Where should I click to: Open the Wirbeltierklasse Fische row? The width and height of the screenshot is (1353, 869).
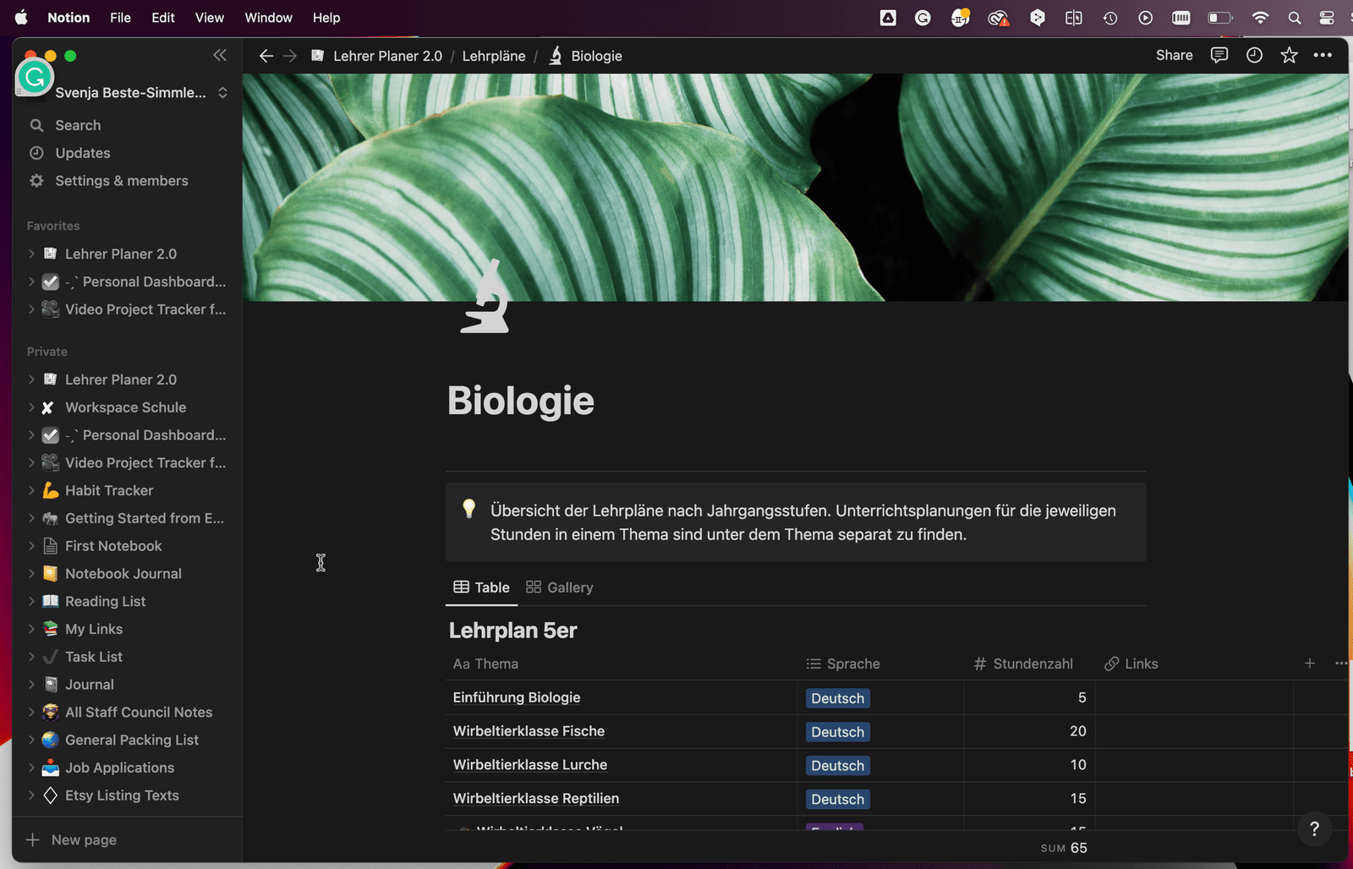529,731
